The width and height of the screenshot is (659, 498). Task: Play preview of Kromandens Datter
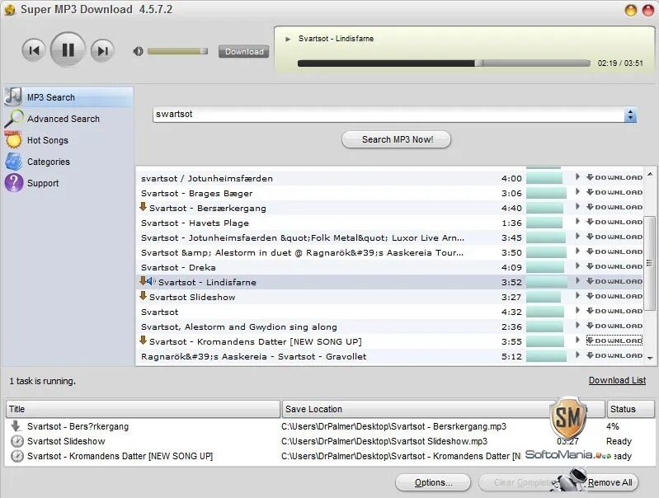pos(578,340)
